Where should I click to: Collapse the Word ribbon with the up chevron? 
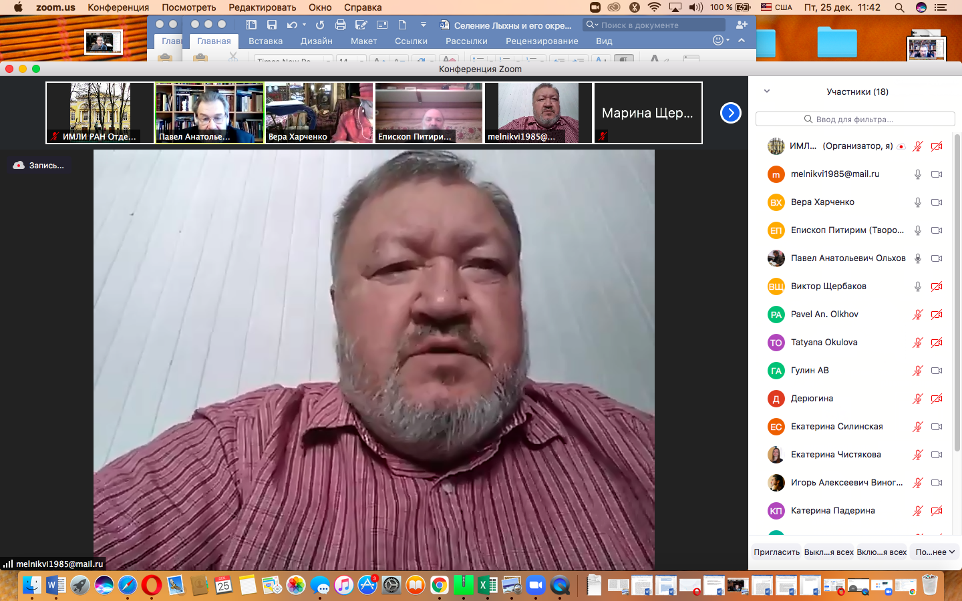click(742, 41)
